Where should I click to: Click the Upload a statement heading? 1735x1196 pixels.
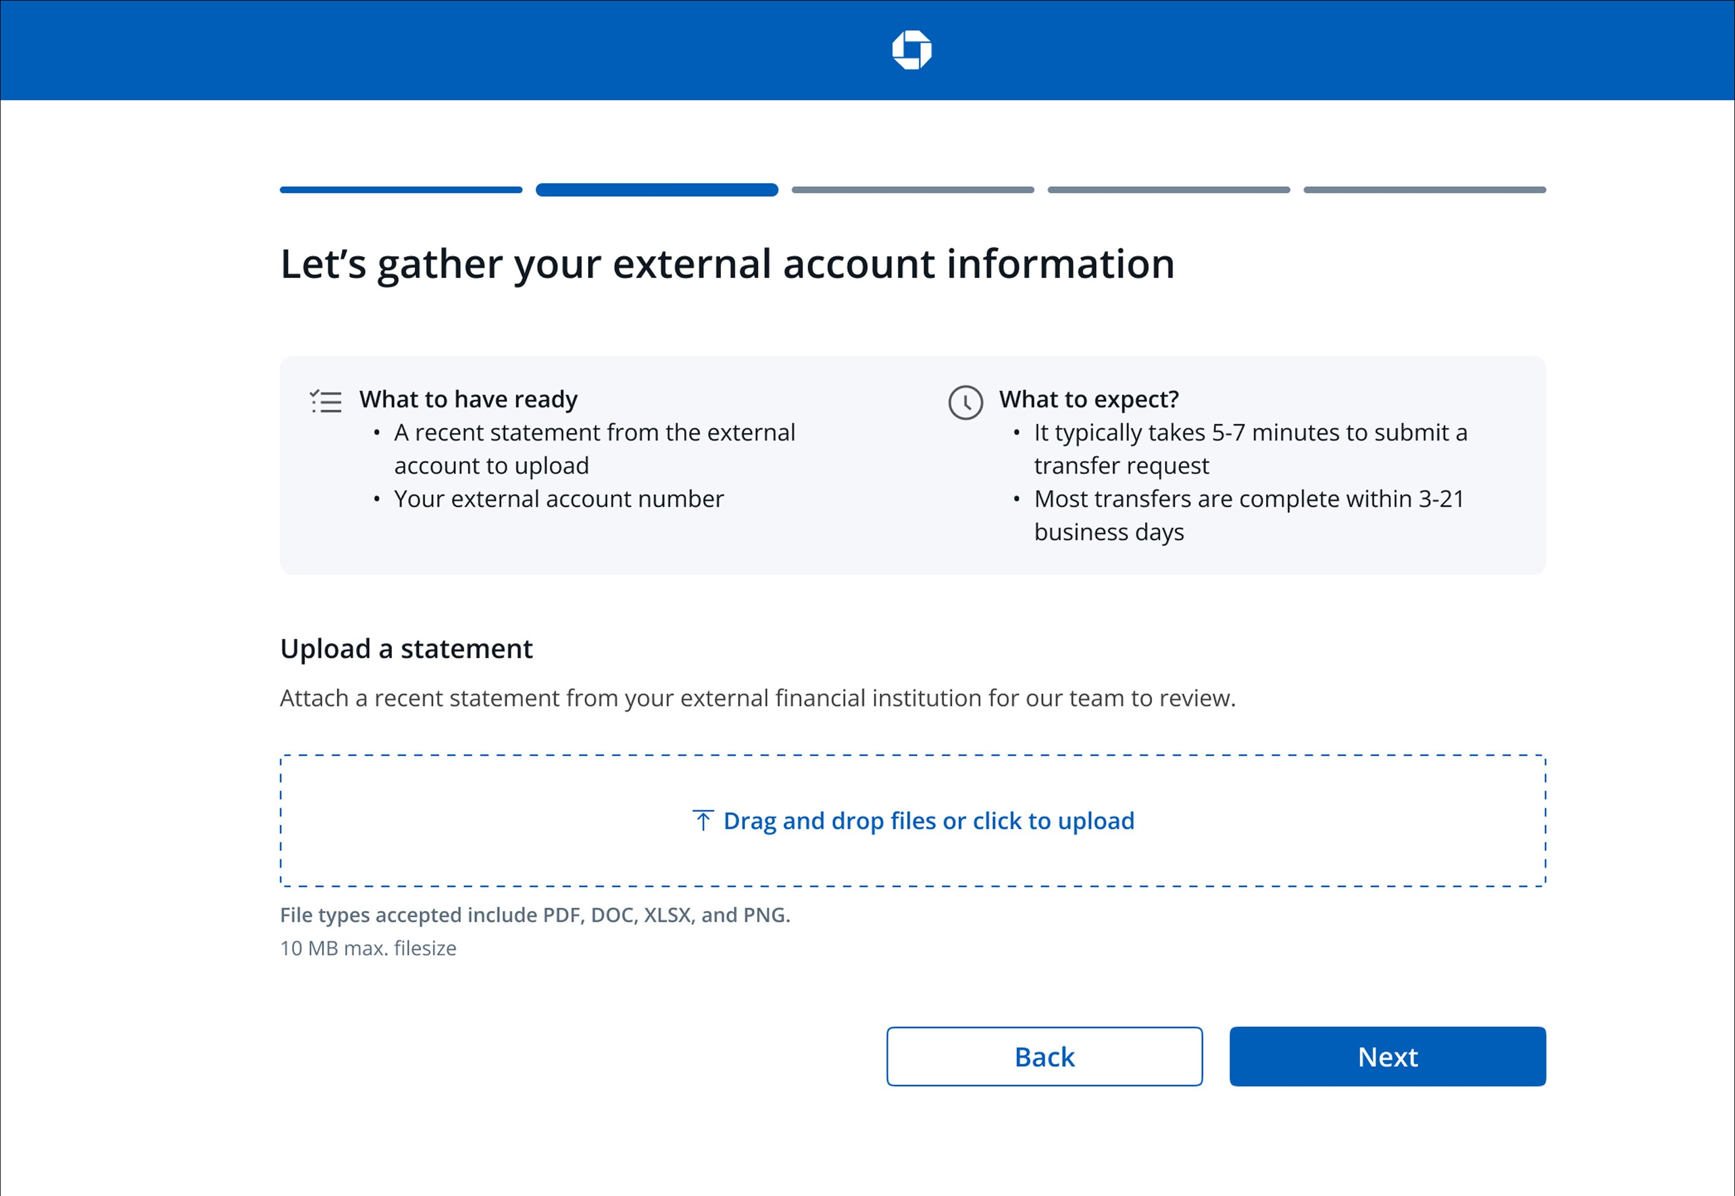pos(406,649)
